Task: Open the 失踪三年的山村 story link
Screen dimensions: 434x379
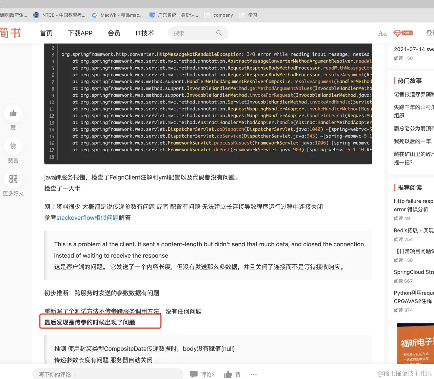Action: click(x=414, y=111)
